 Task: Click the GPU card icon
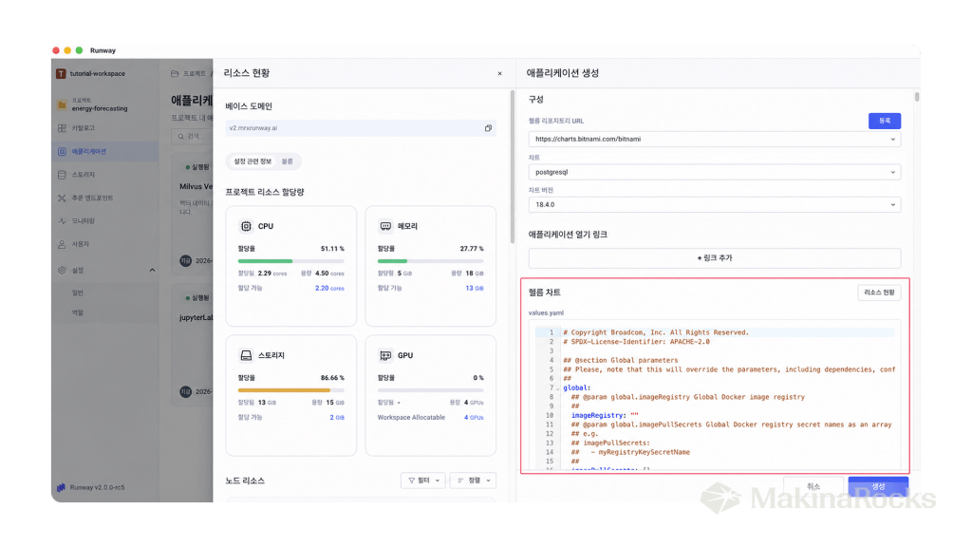pos(385,355)
